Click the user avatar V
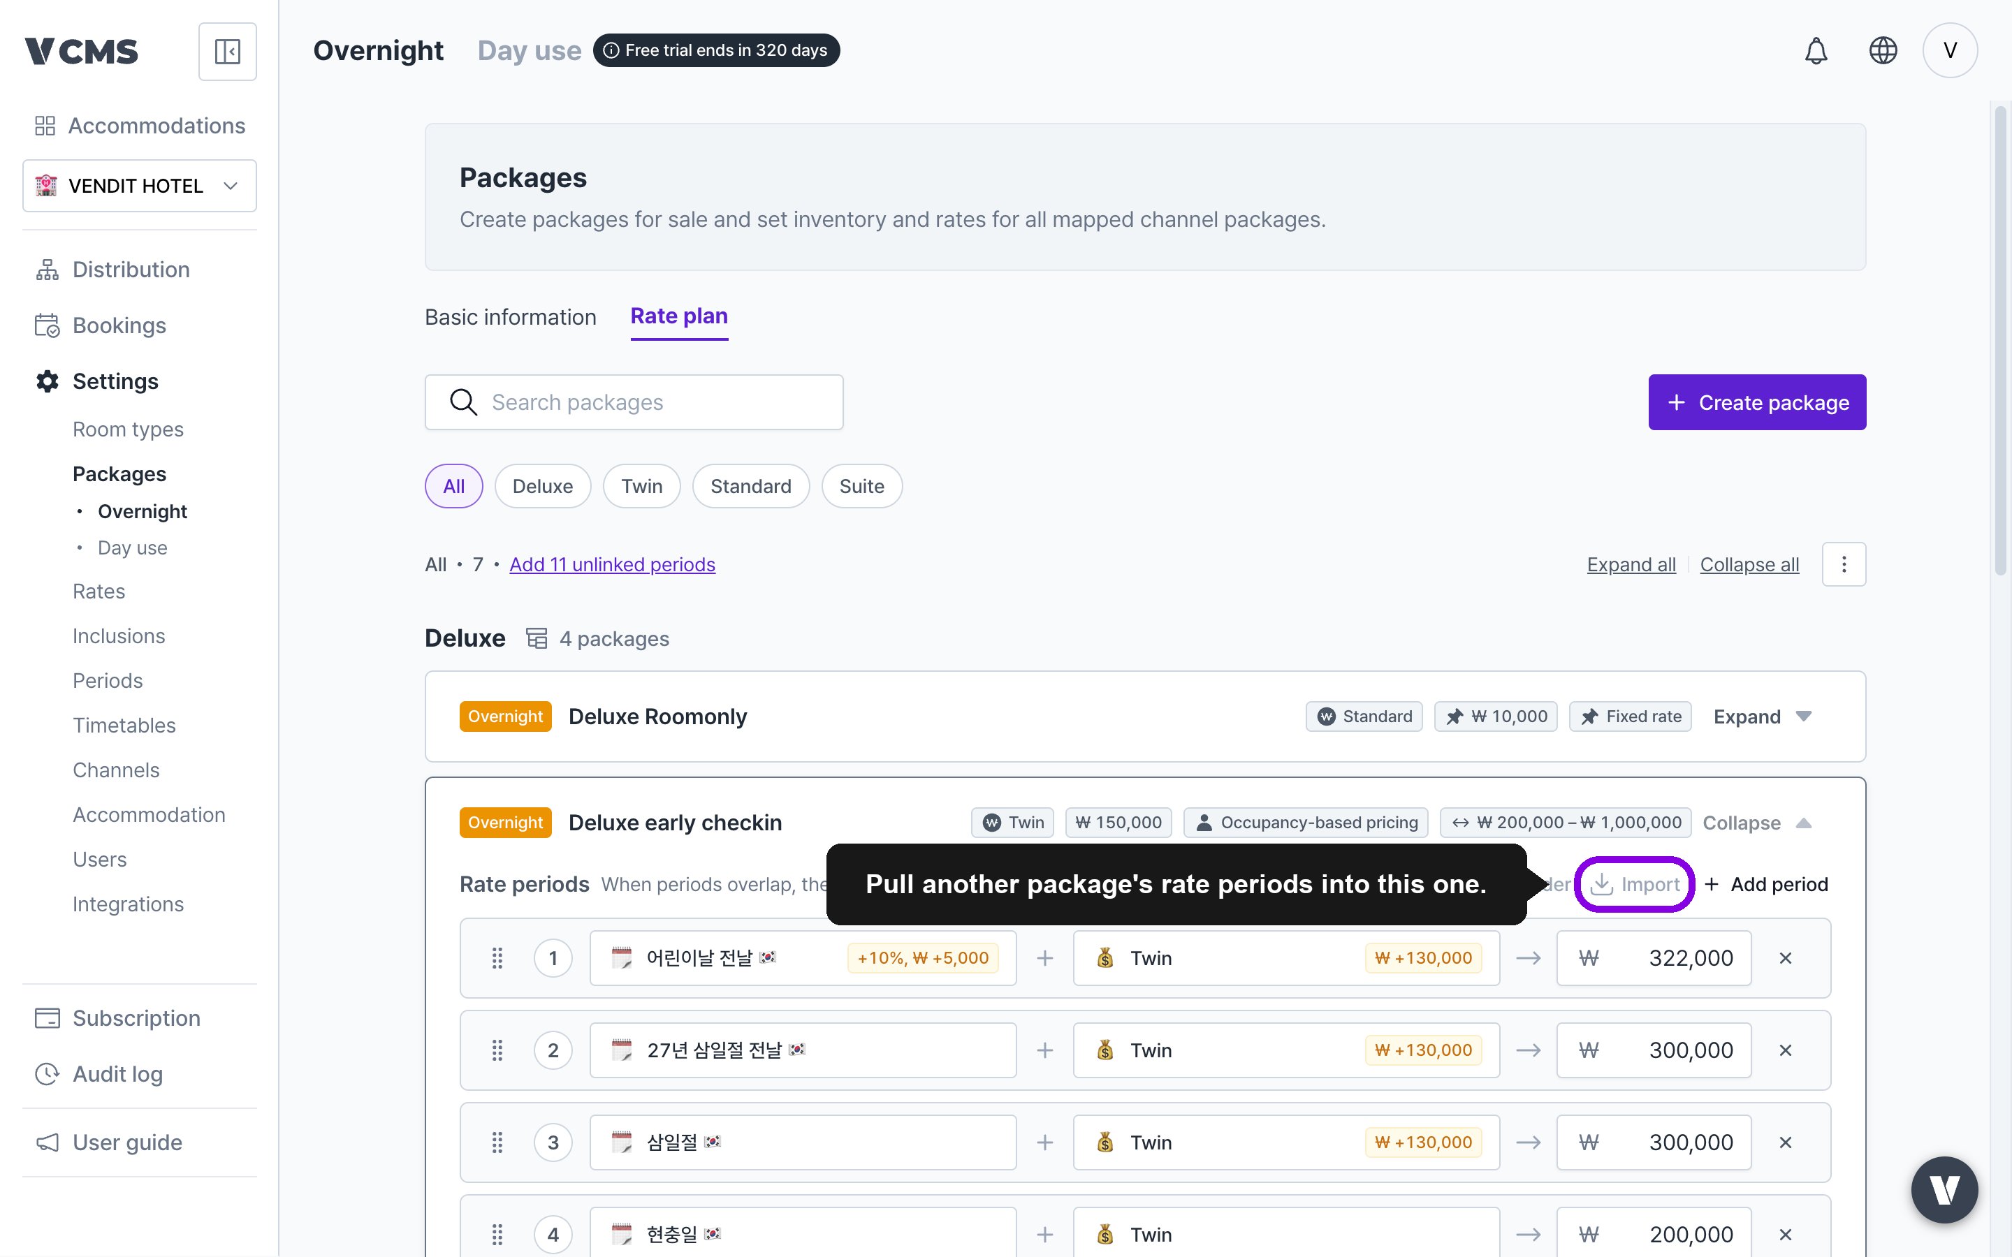The image size is (2012, 1257). (x=1950, y=51)
